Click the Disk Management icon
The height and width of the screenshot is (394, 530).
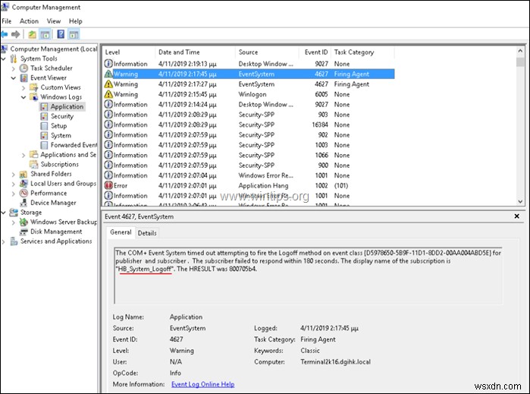pos(24,232)
